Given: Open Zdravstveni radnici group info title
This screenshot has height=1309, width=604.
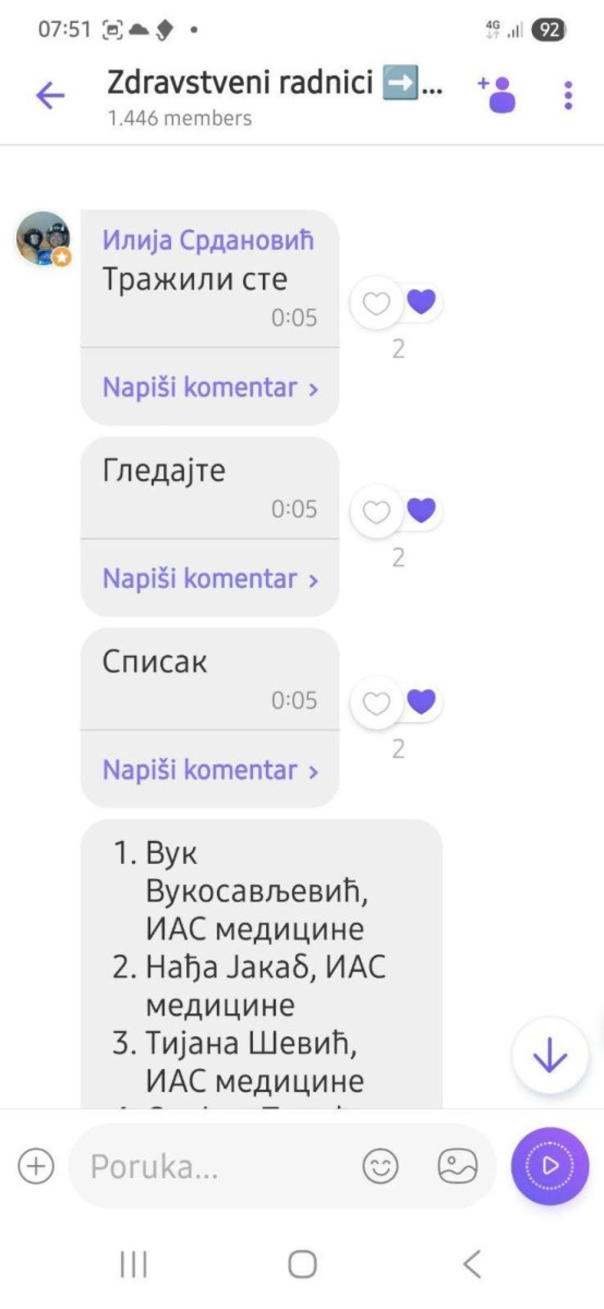Looking at the screenshot, I should [275, 82].
